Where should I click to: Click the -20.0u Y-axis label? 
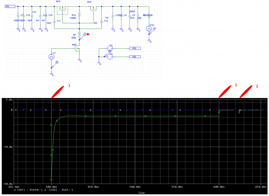pyautogui.click(x=8, y=184)
